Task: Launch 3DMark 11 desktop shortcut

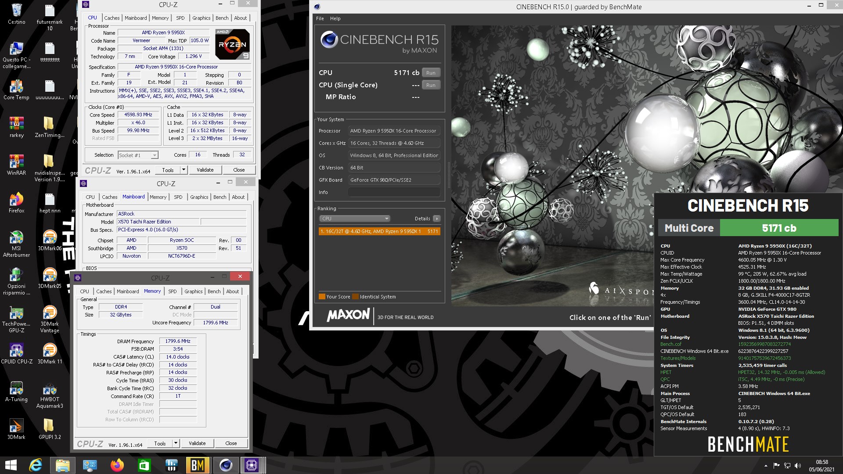Action: click(x=50, y=354)
